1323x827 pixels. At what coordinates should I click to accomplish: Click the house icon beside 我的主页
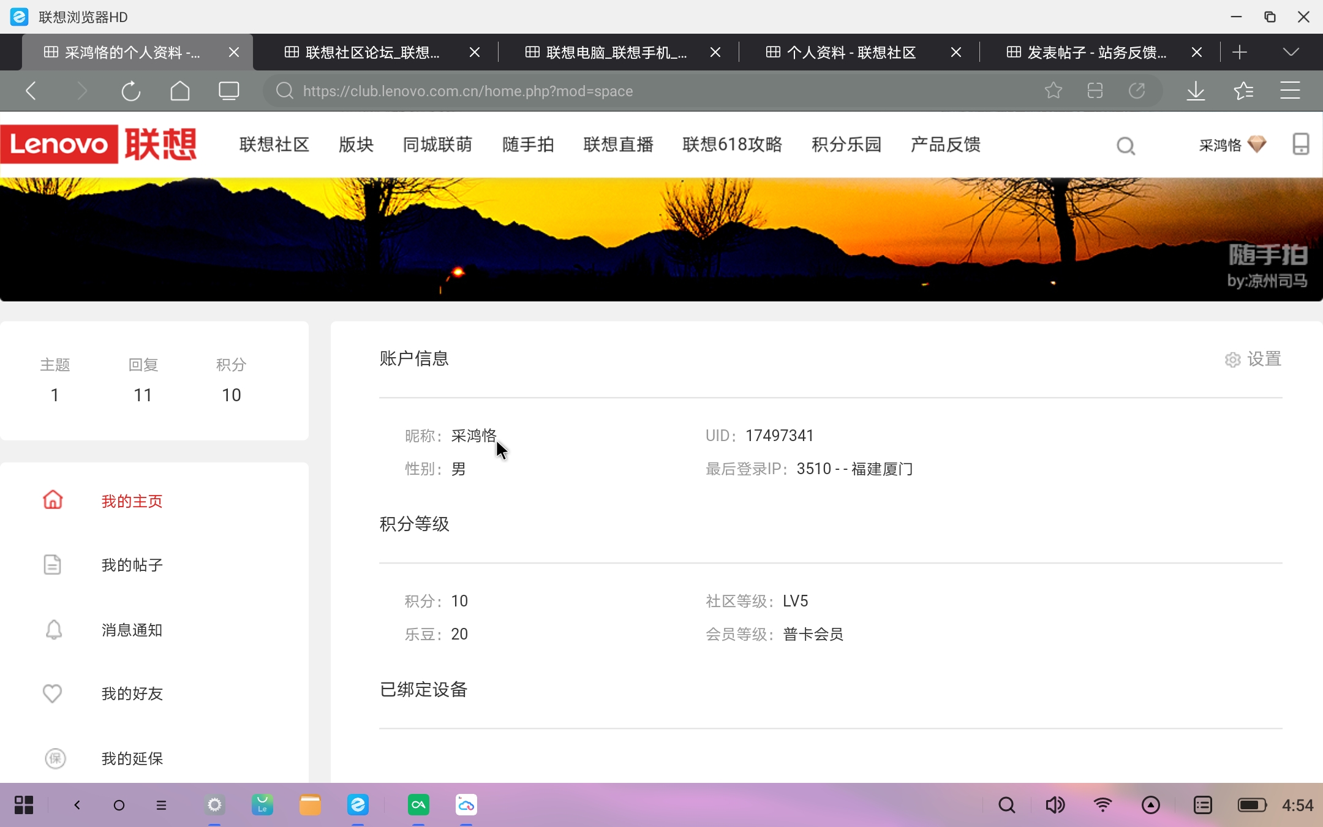[53, 500]
